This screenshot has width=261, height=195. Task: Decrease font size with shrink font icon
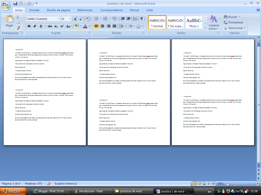point(81,19)
